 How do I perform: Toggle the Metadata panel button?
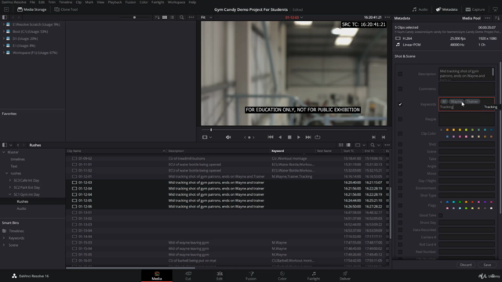(446, 9)
